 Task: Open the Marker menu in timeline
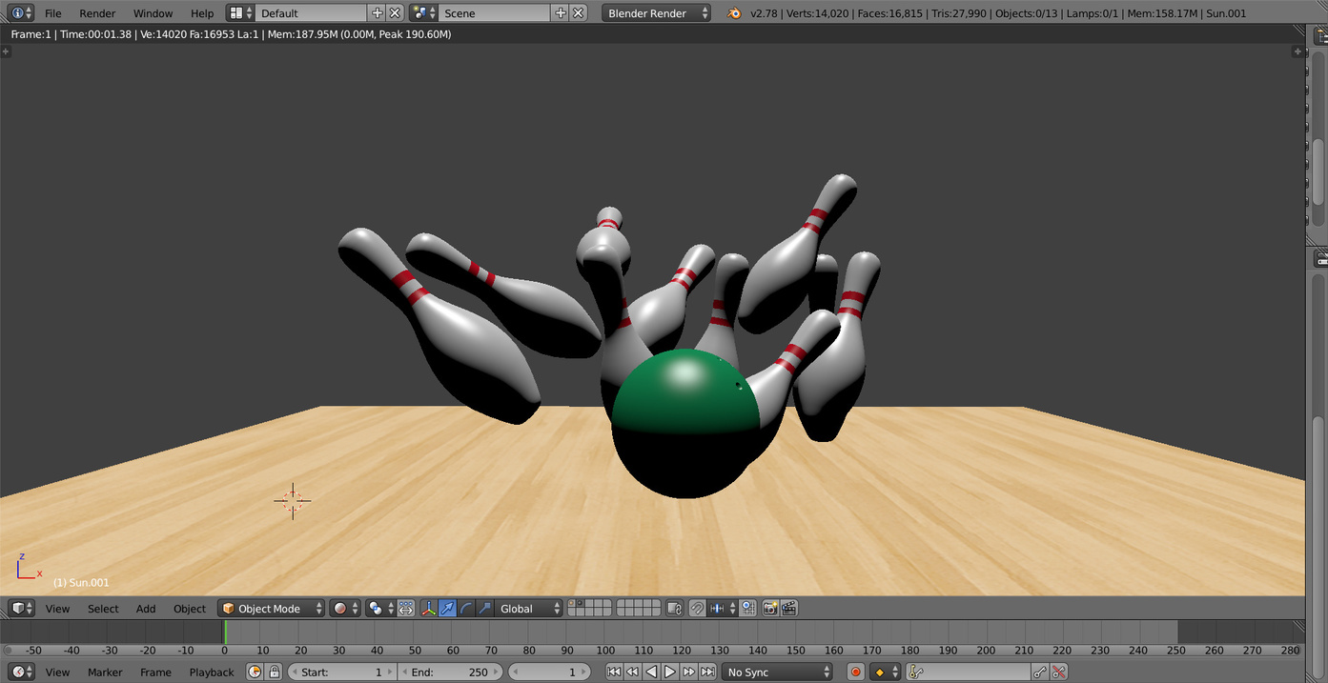105,673
